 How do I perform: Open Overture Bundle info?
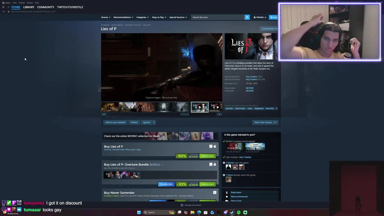[166, 184]
